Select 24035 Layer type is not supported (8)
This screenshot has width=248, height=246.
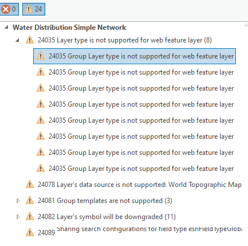click(x=125, y=40)
